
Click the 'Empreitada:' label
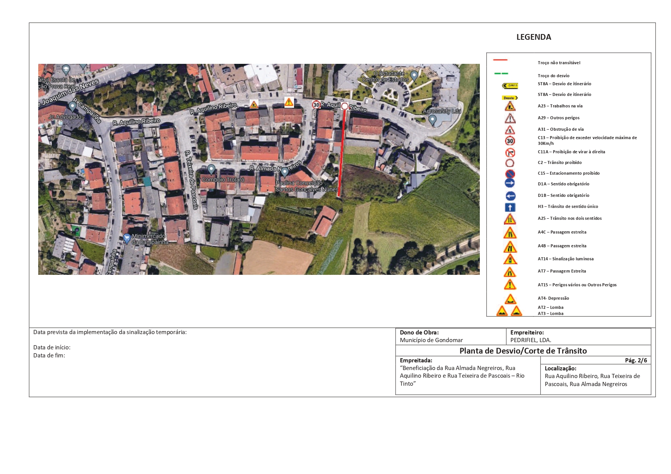[x=416, y=360]
